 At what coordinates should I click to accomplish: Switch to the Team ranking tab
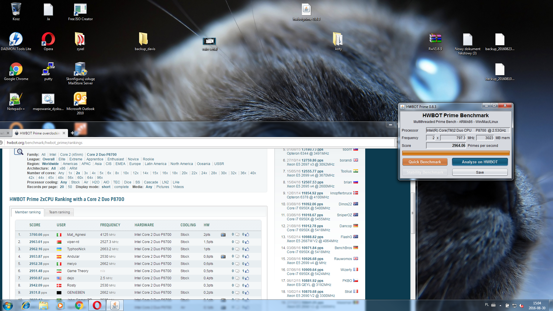coord(59,212)
